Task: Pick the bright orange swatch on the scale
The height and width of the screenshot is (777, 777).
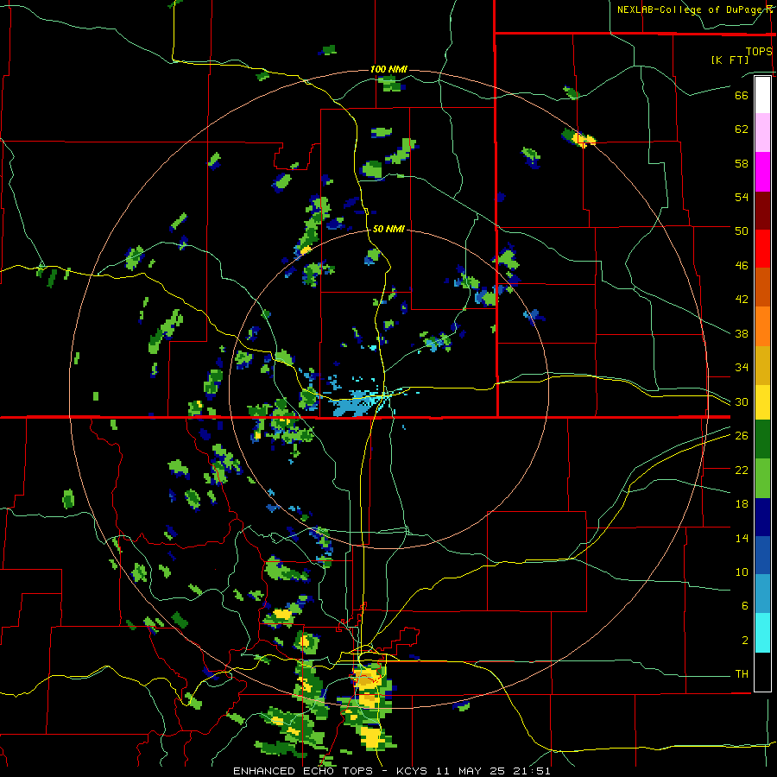Action: (762, 326)
